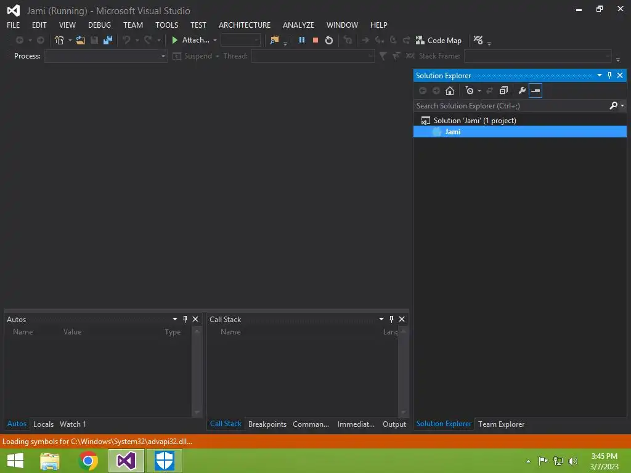Pin the Solution Explorer panel (auto hide)

(609, 75)
